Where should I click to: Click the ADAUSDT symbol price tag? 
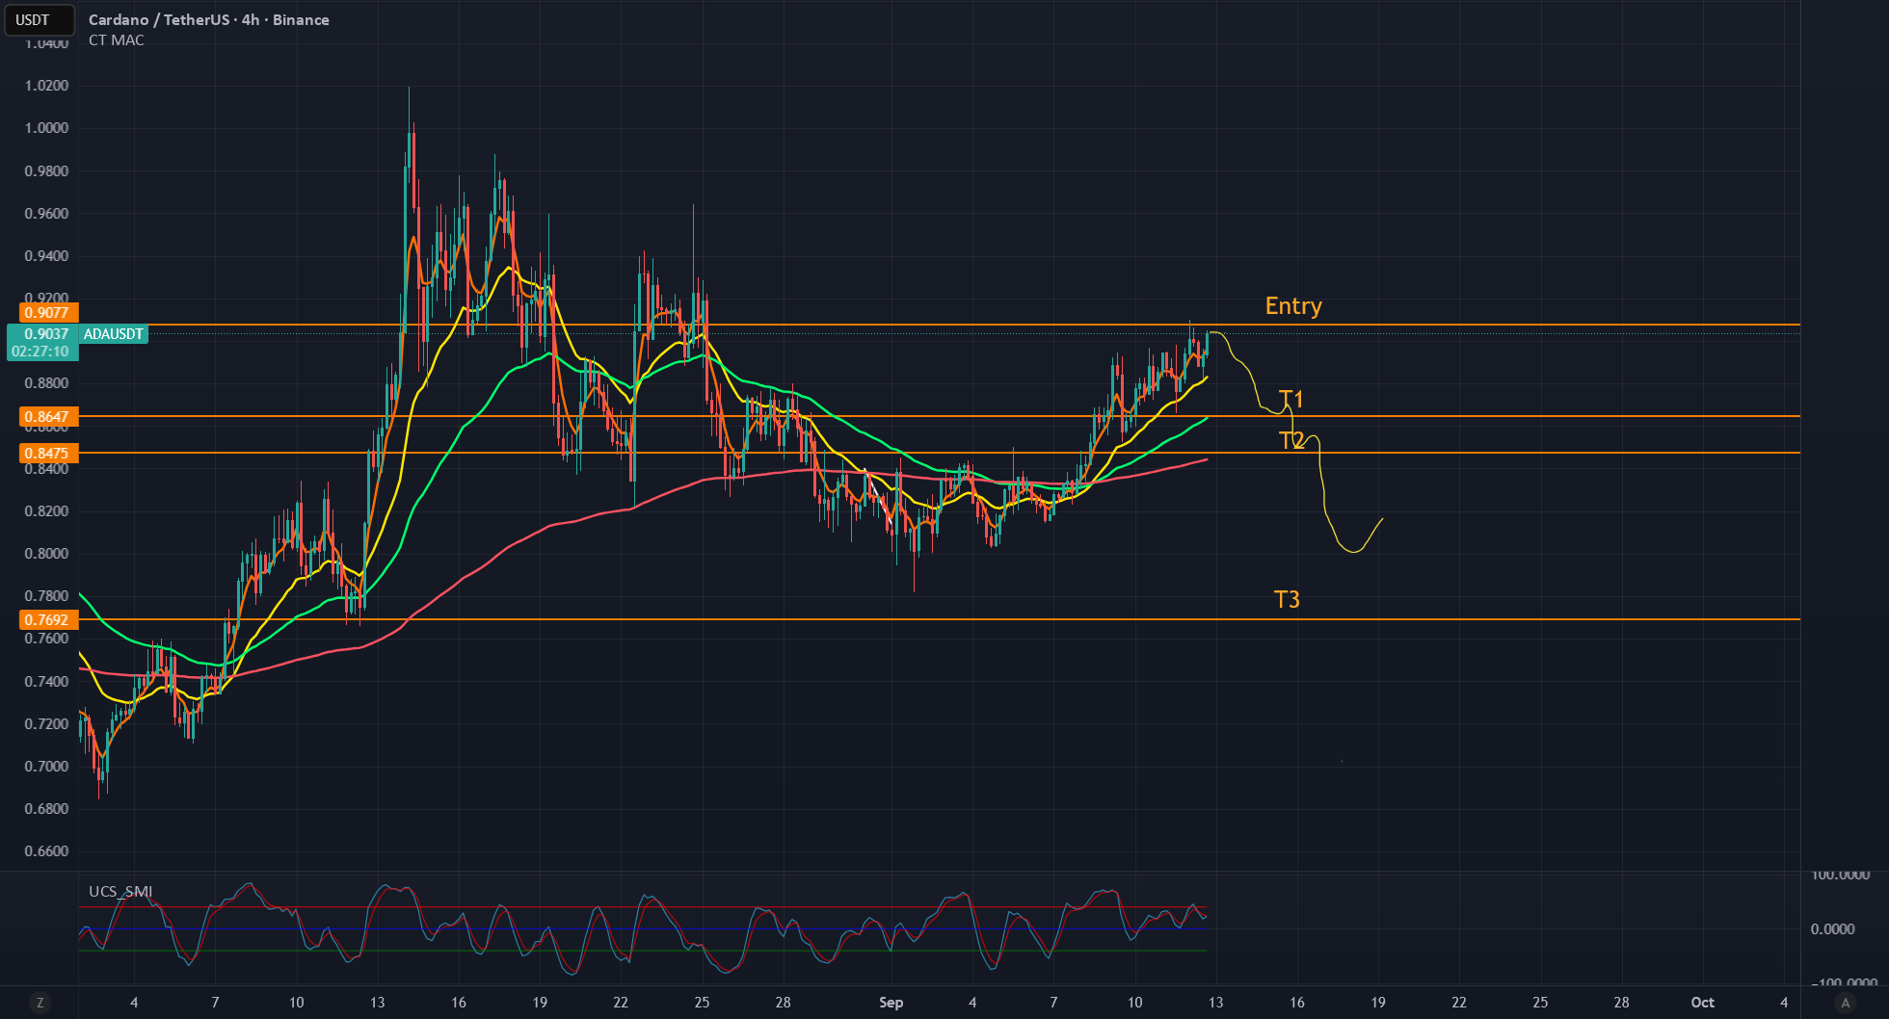[114, 334]
